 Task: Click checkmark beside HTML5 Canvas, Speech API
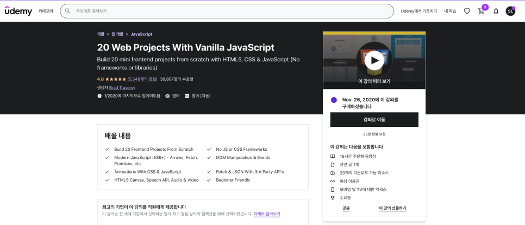tap(107, 180)
